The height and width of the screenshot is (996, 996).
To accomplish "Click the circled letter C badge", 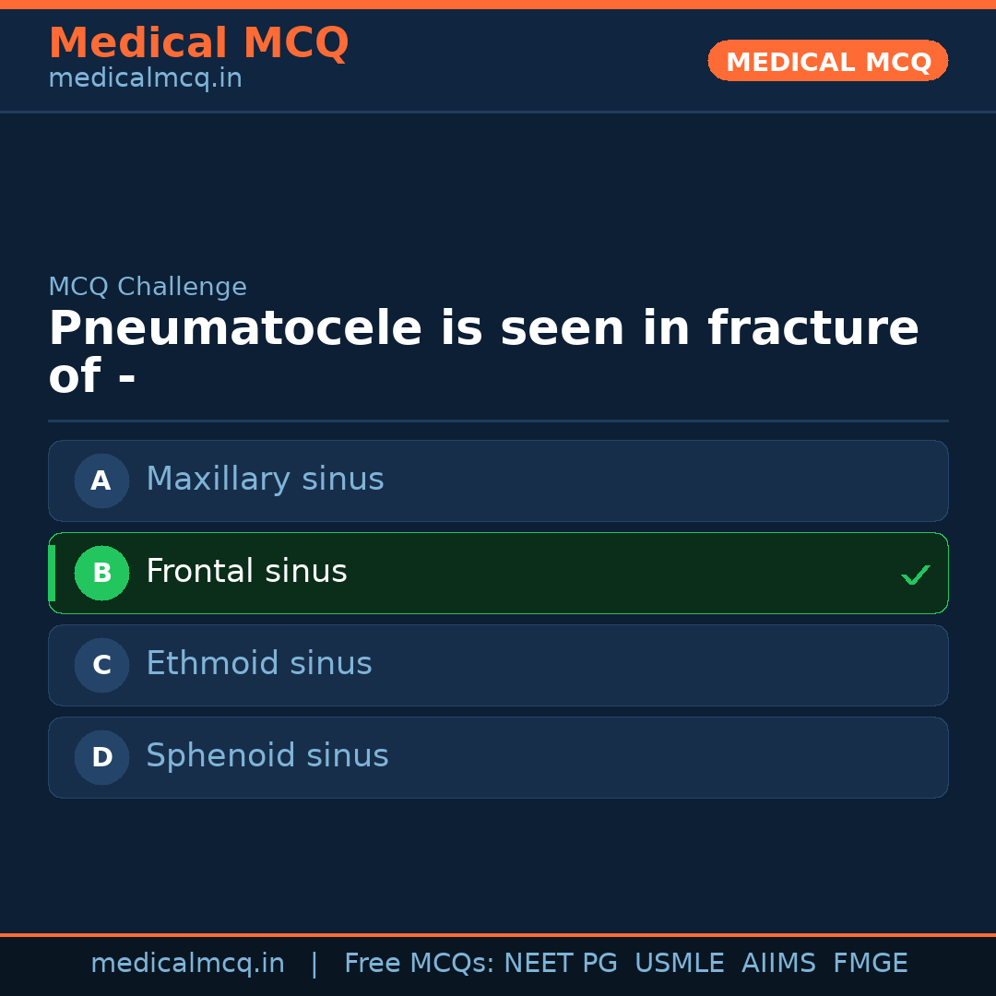I will (101, 665).
